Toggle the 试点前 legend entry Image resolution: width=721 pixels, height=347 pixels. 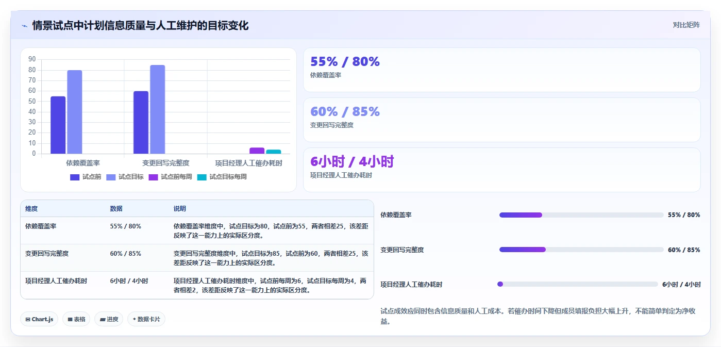[x=86, y=177]
